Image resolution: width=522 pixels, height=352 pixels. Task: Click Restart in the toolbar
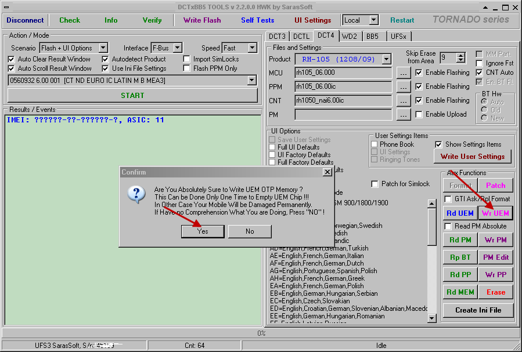tap(402, 20)
